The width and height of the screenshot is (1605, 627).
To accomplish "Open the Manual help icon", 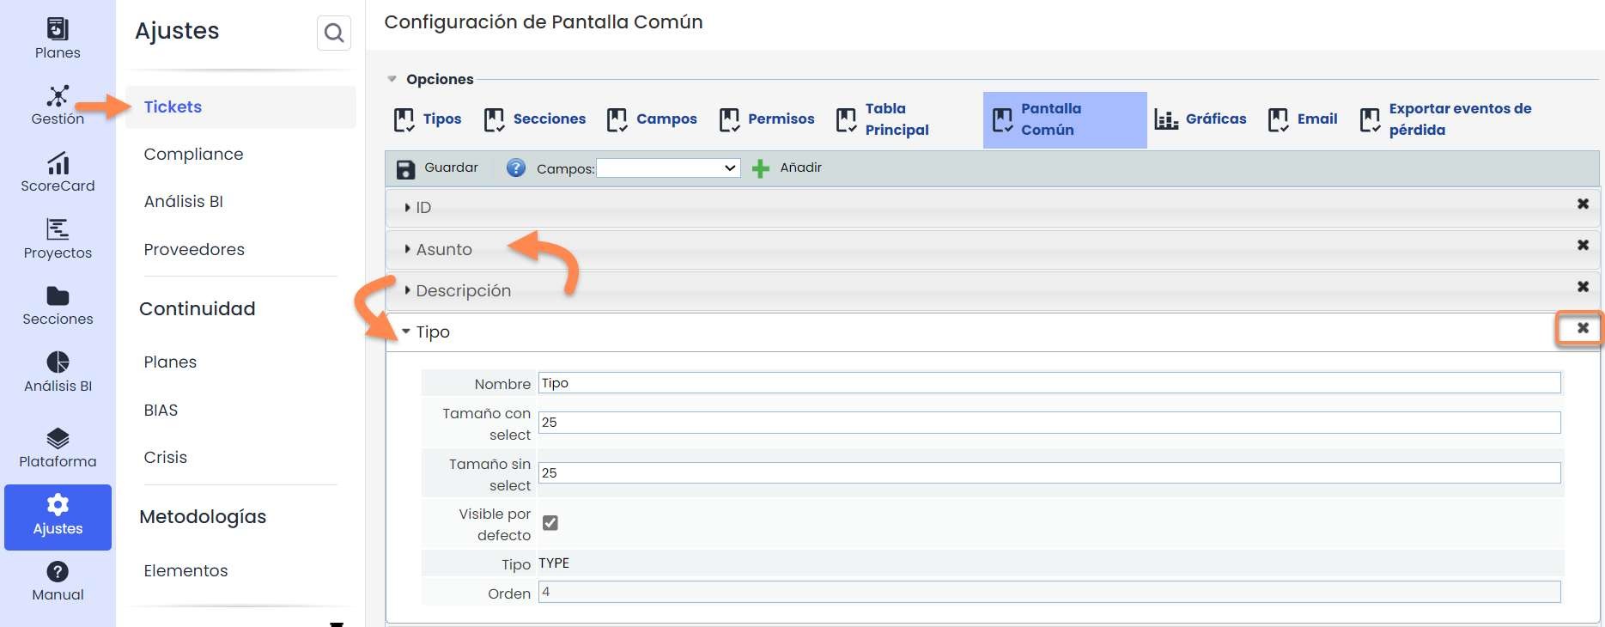I will click(x=58, y=581).
